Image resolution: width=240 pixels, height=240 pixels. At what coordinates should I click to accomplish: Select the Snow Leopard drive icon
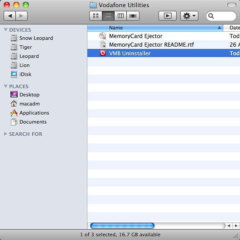pyautogui.click(x=14, y=38)
